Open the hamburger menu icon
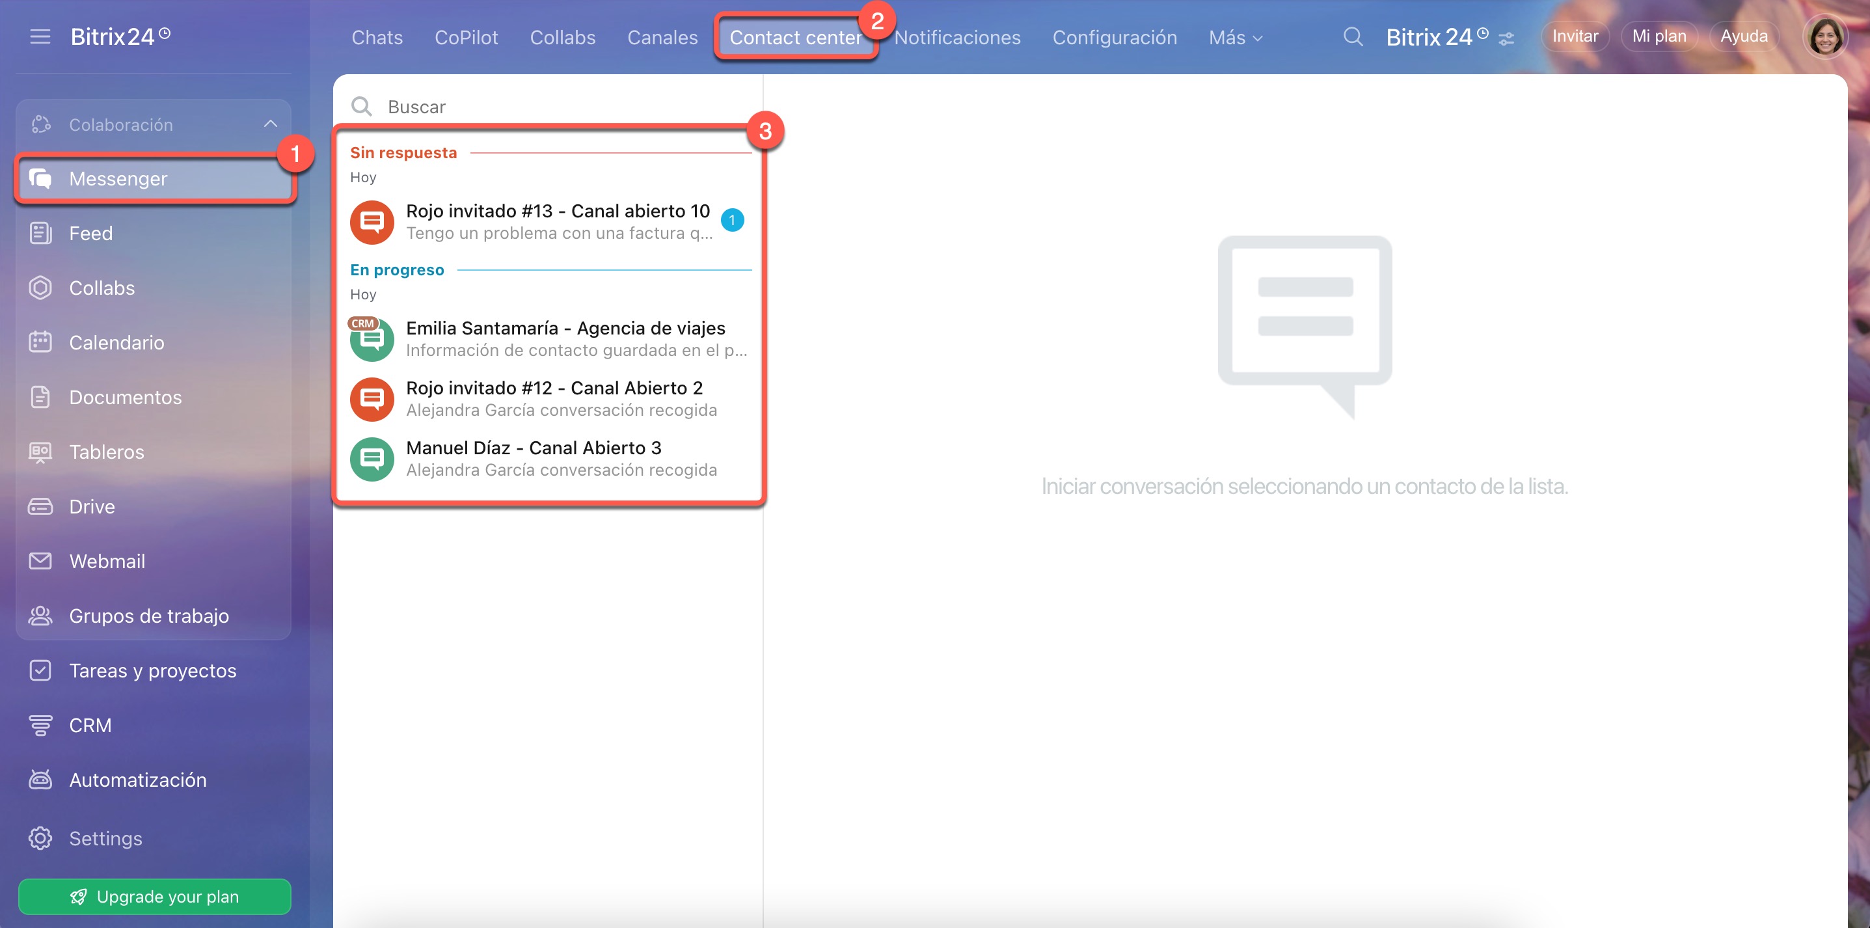This screenshot has width=1870, height=928. 40,36
